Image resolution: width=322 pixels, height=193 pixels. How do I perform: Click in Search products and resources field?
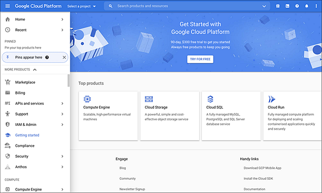coord(187,6)
